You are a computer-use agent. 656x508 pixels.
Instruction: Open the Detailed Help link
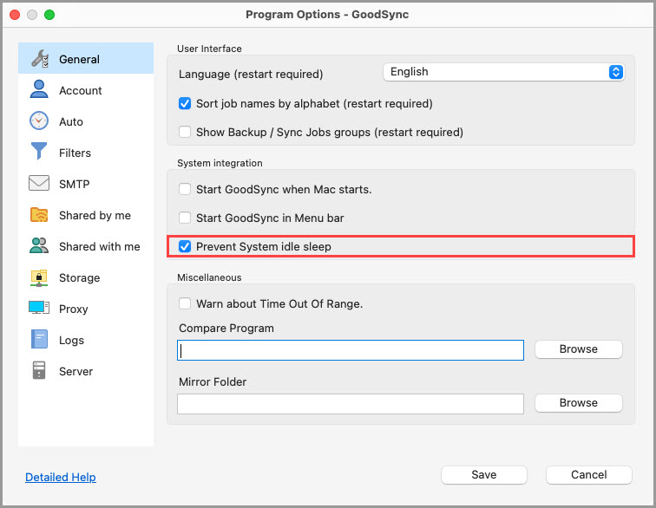click(x=61, y=477)
